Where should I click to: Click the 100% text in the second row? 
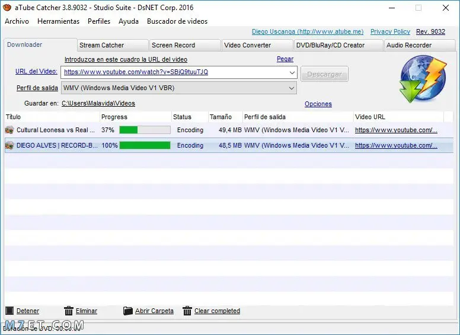[110, 145]
